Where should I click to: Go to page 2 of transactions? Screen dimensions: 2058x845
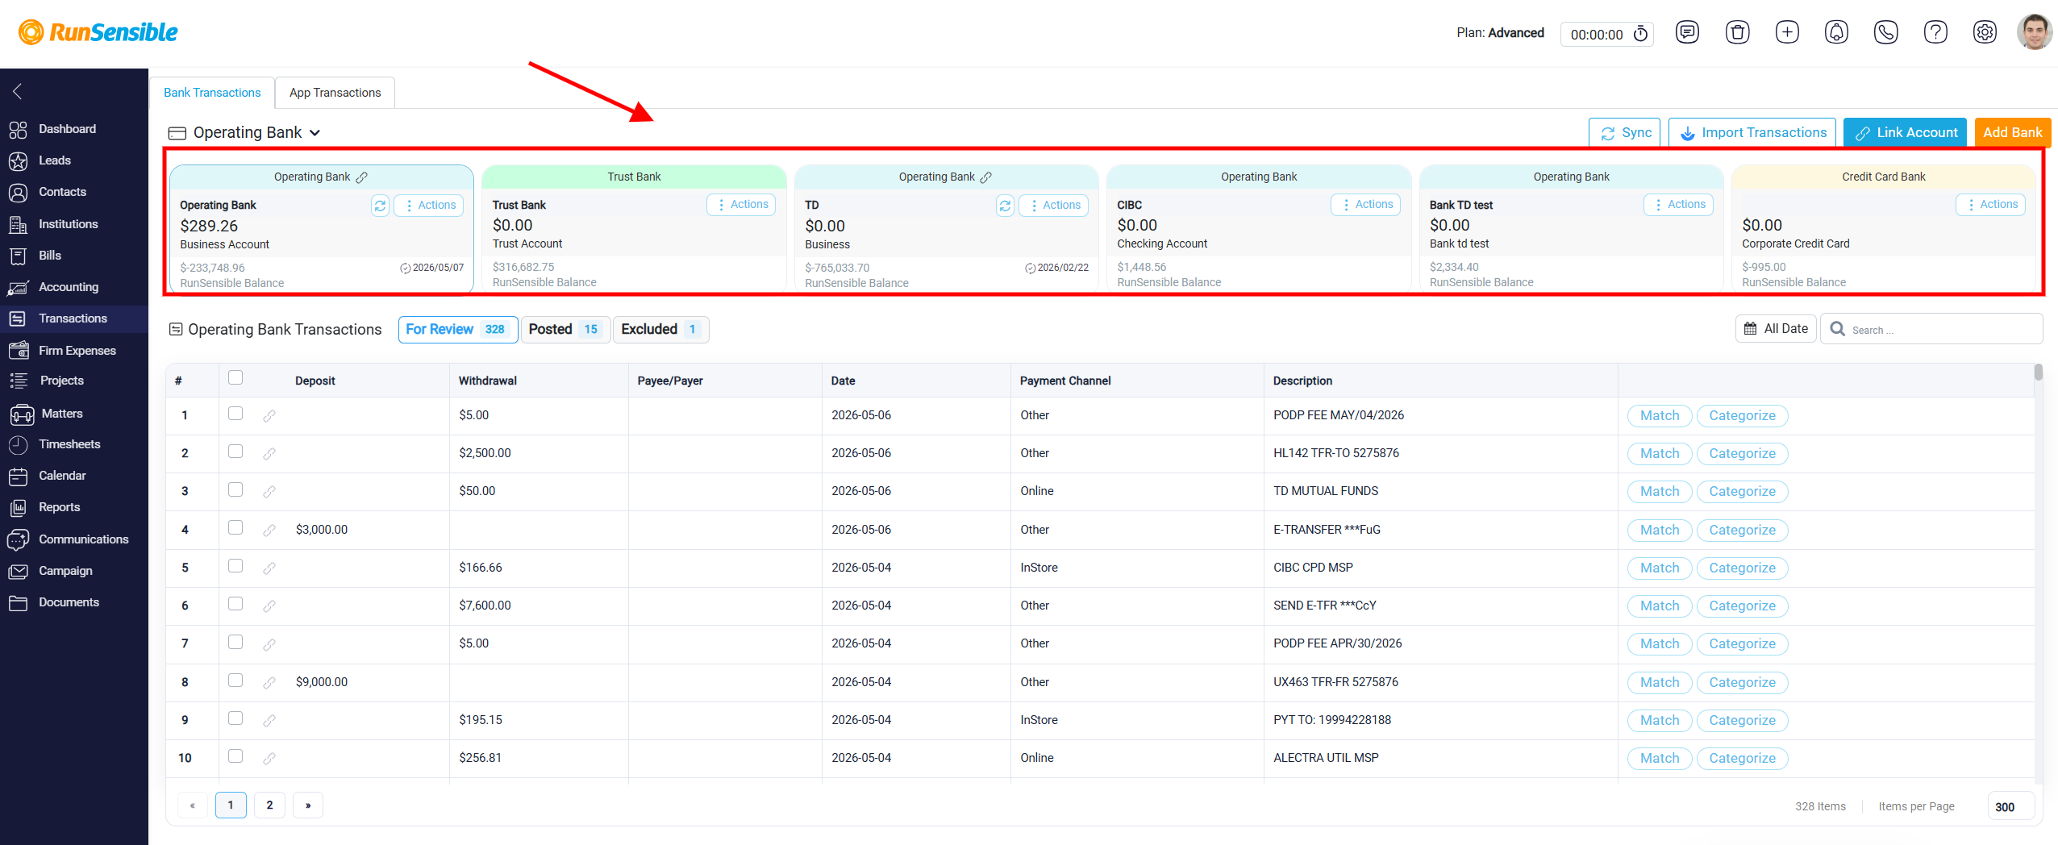click(269, 805)
